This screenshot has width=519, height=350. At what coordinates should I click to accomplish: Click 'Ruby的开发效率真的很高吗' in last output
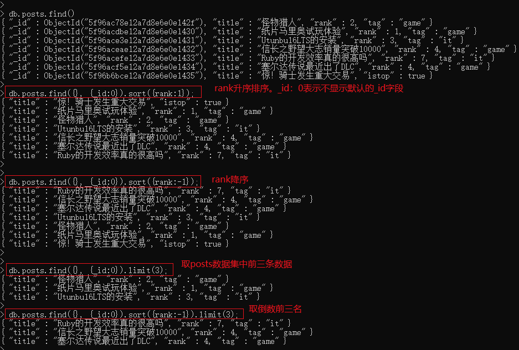coord(111,323)
